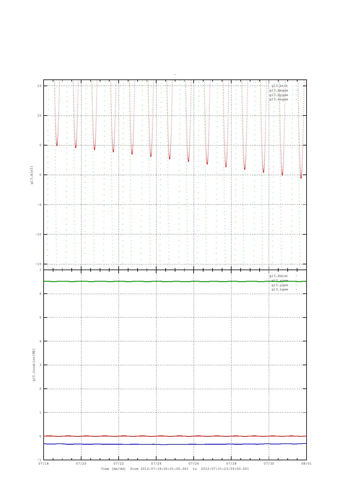Screen dimensions: 345x489
Task: Click the first red dip minimum near 07/18
Action: (x=57, y=145)
